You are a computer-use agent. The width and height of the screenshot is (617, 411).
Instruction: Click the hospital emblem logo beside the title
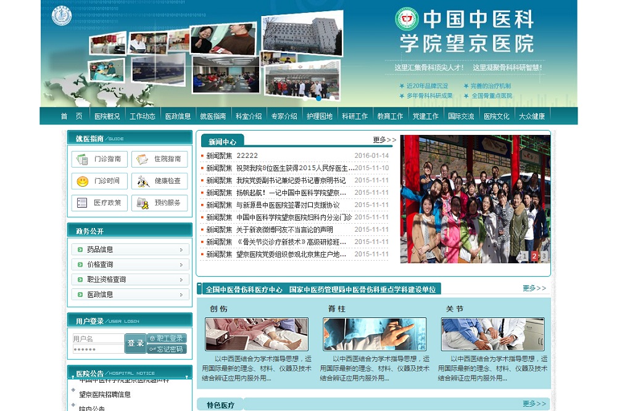click(x=407, y=19)
